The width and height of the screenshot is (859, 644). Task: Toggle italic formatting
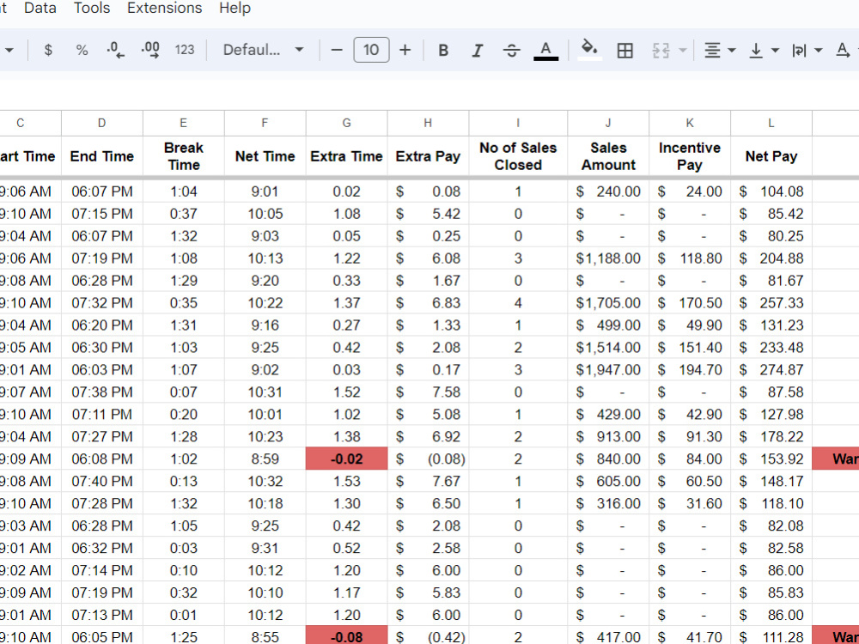click(x=478, y=50)
